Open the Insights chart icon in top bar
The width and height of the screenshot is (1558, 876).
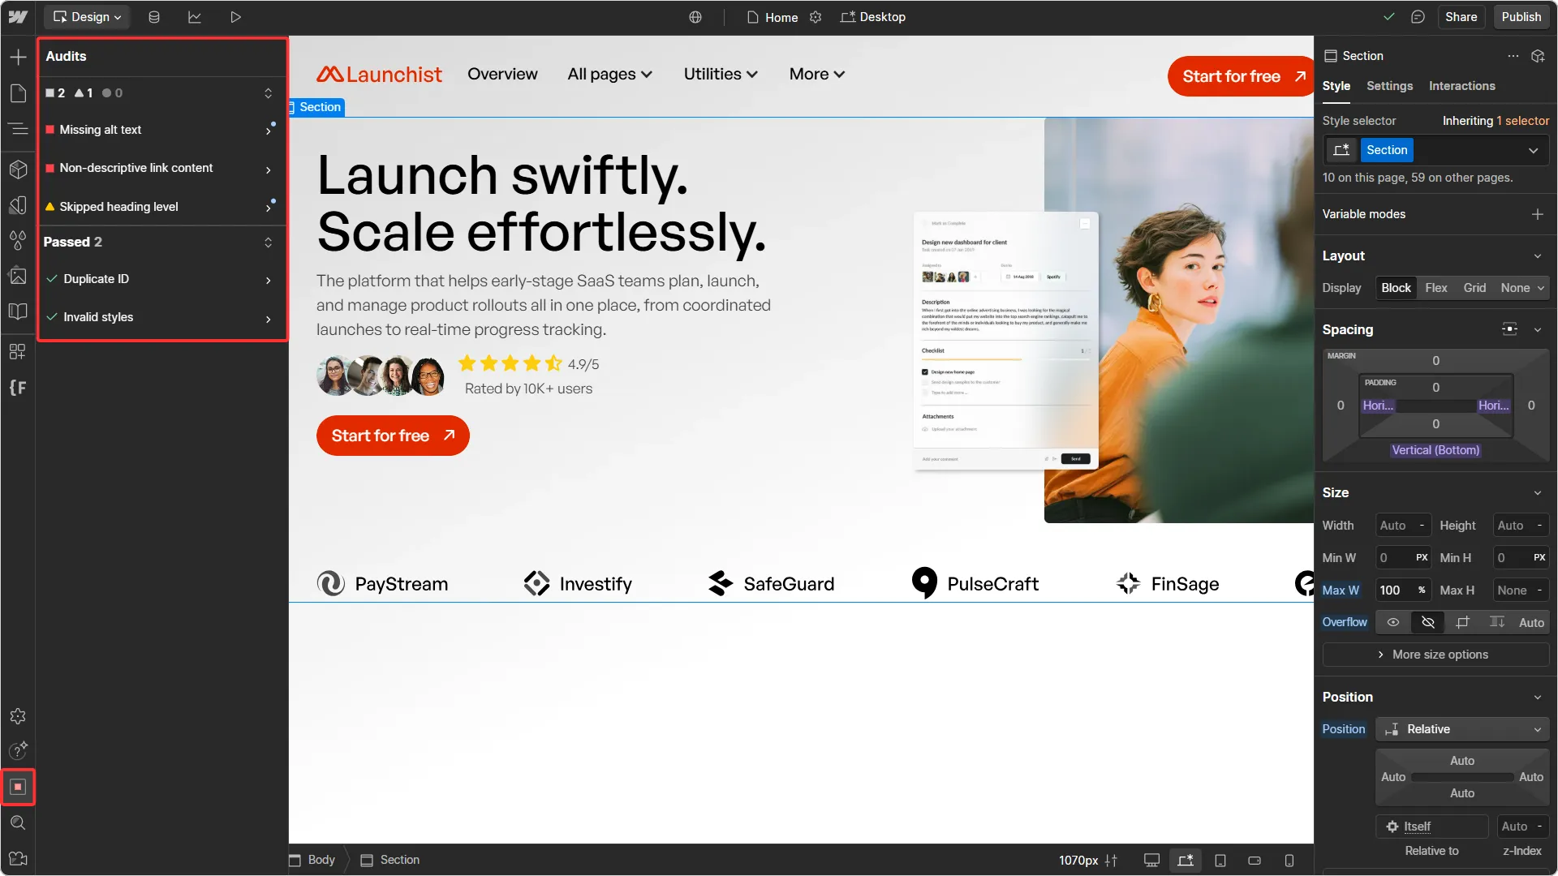pyautogui.click(x=195, y=17)
